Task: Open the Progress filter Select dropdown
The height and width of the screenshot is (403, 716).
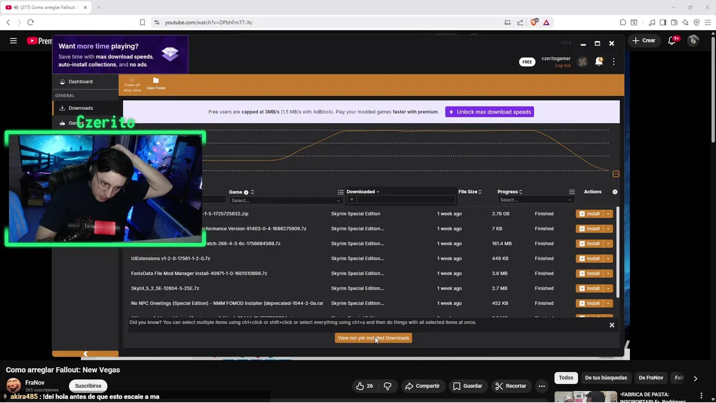Action: tap(535, 200)
